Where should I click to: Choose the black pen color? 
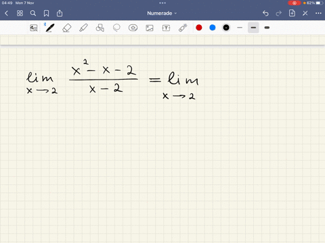(x=226, y=28)
